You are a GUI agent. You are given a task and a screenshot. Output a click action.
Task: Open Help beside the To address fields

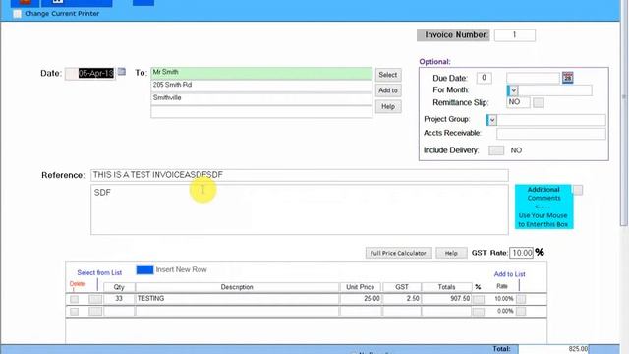388,106
